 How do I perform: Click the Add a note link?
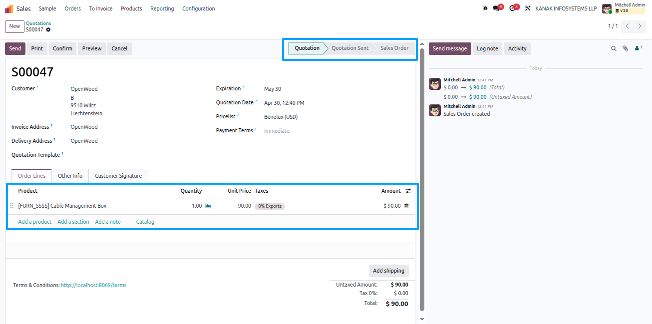tap(108, 222)
